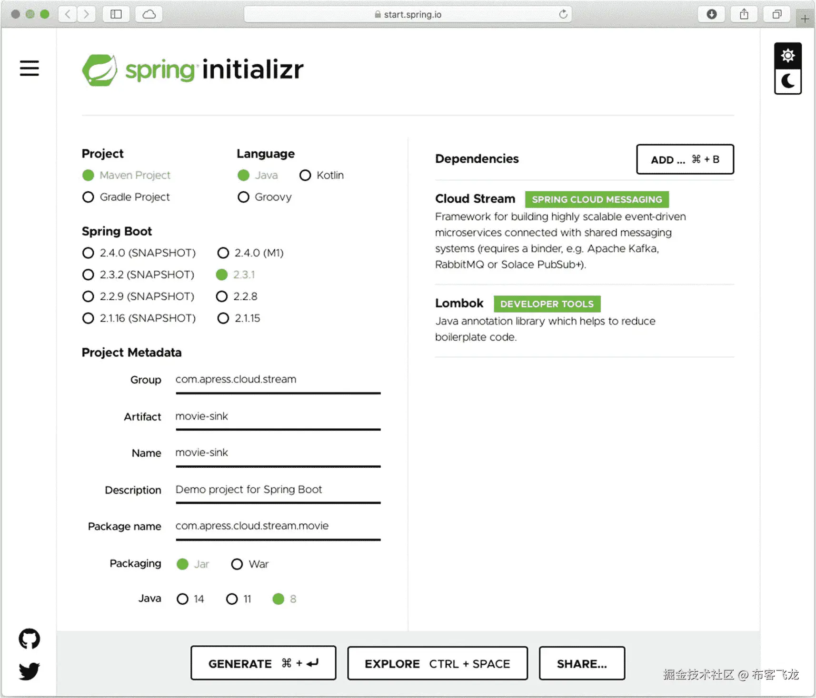Screen dimensions: 816x698
Task: Select Spring Boot 2.2.8
Action: [x=237, y=296]
